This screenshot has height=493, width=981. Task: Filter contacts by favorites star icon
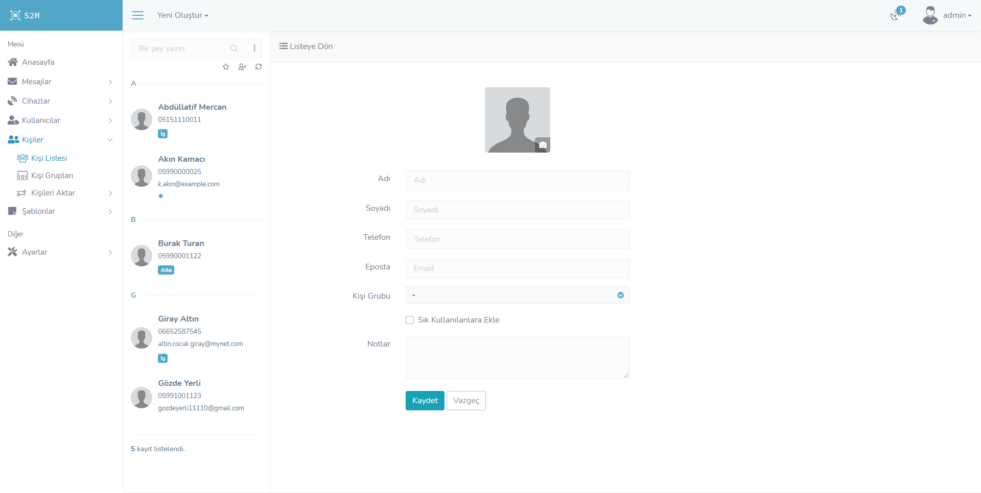(x=226, y=67)
